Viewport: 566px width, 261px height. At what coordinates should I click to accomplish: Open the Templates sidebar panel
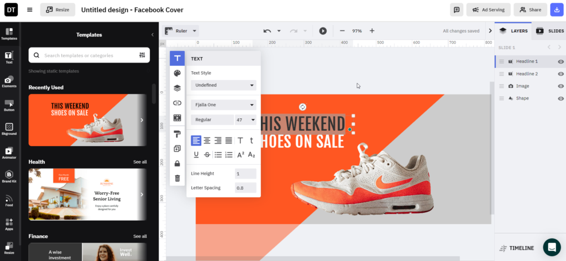(9, 34)
